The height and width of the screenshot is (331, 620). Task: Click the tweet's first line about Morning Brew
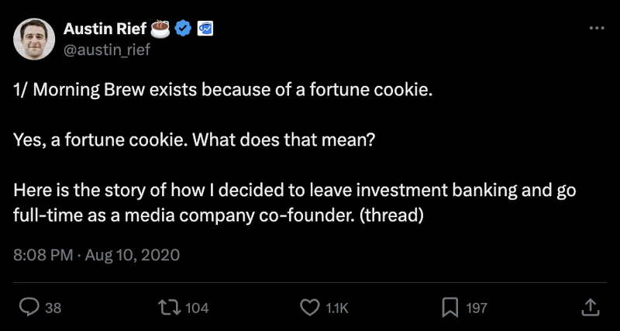coord(222,89)
